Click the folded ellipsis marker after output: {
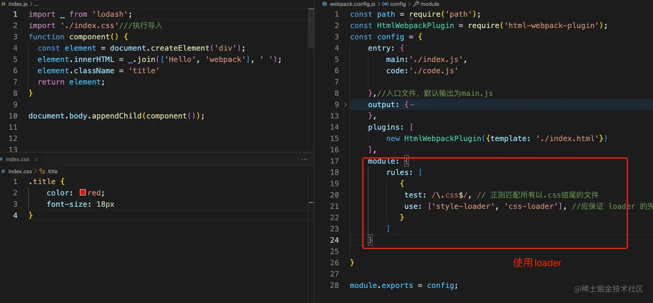Screen dimensions: 653x303 [412, 105]
